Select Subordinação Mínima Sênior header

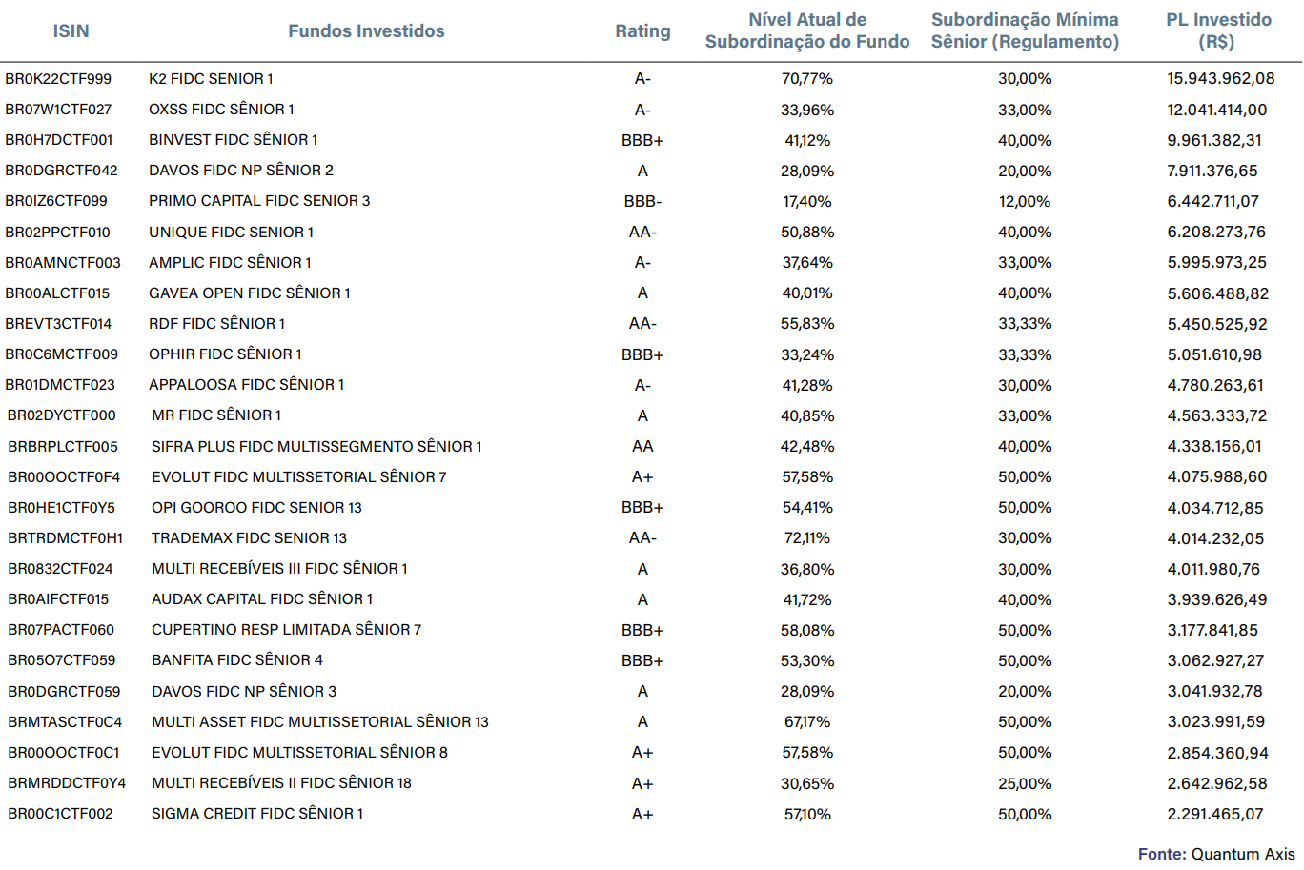click(x=1025, y=30)
